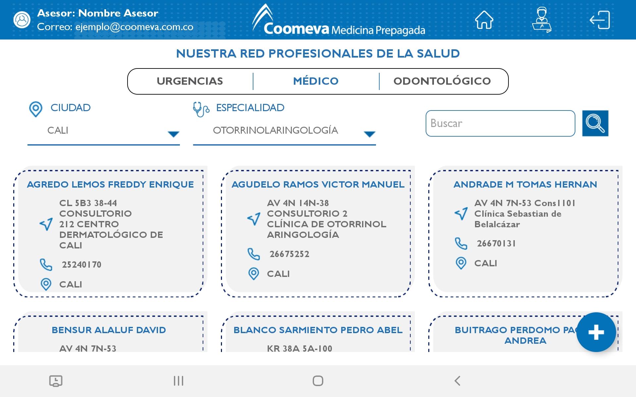The width and height of the screenshot is (636, 397).
Task: Tap phone icon next to 26670131
Action: [461, 243]
